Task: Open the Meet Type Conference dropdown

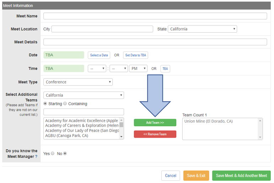Action: click(x=78, y=82)
